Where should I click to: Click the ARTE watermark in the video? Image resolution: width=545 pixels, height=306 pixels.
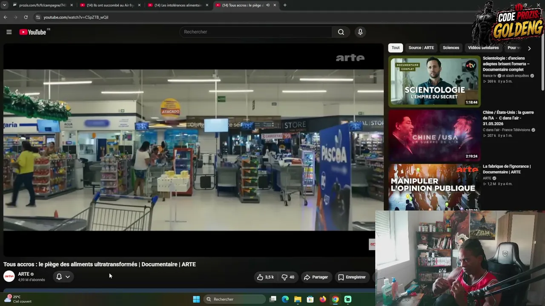tap(350, 58)
